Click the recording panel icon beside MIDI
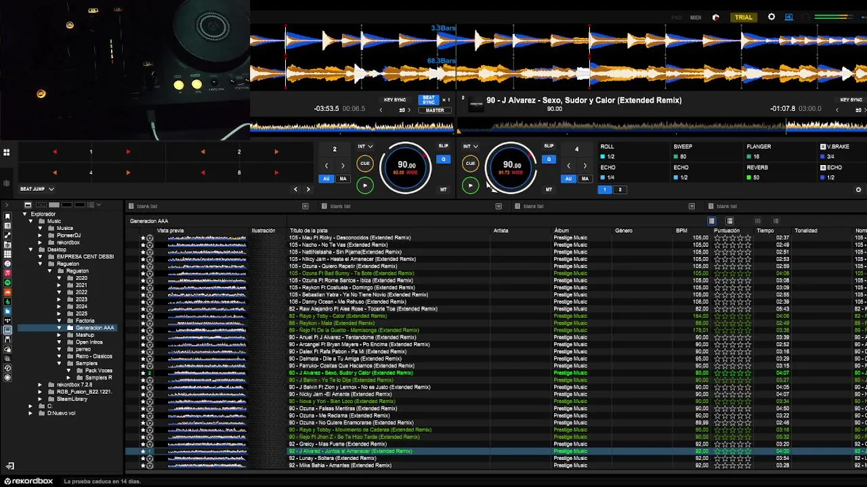Image resolution: width=867 pixels, height=487 pixels. point(716,18)
